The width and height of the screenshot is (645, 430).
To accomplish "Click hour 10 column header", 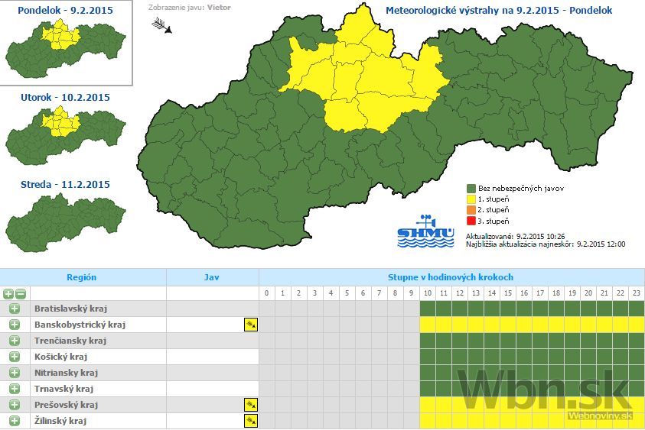I will pyautogui.click(x=428, y=293).
